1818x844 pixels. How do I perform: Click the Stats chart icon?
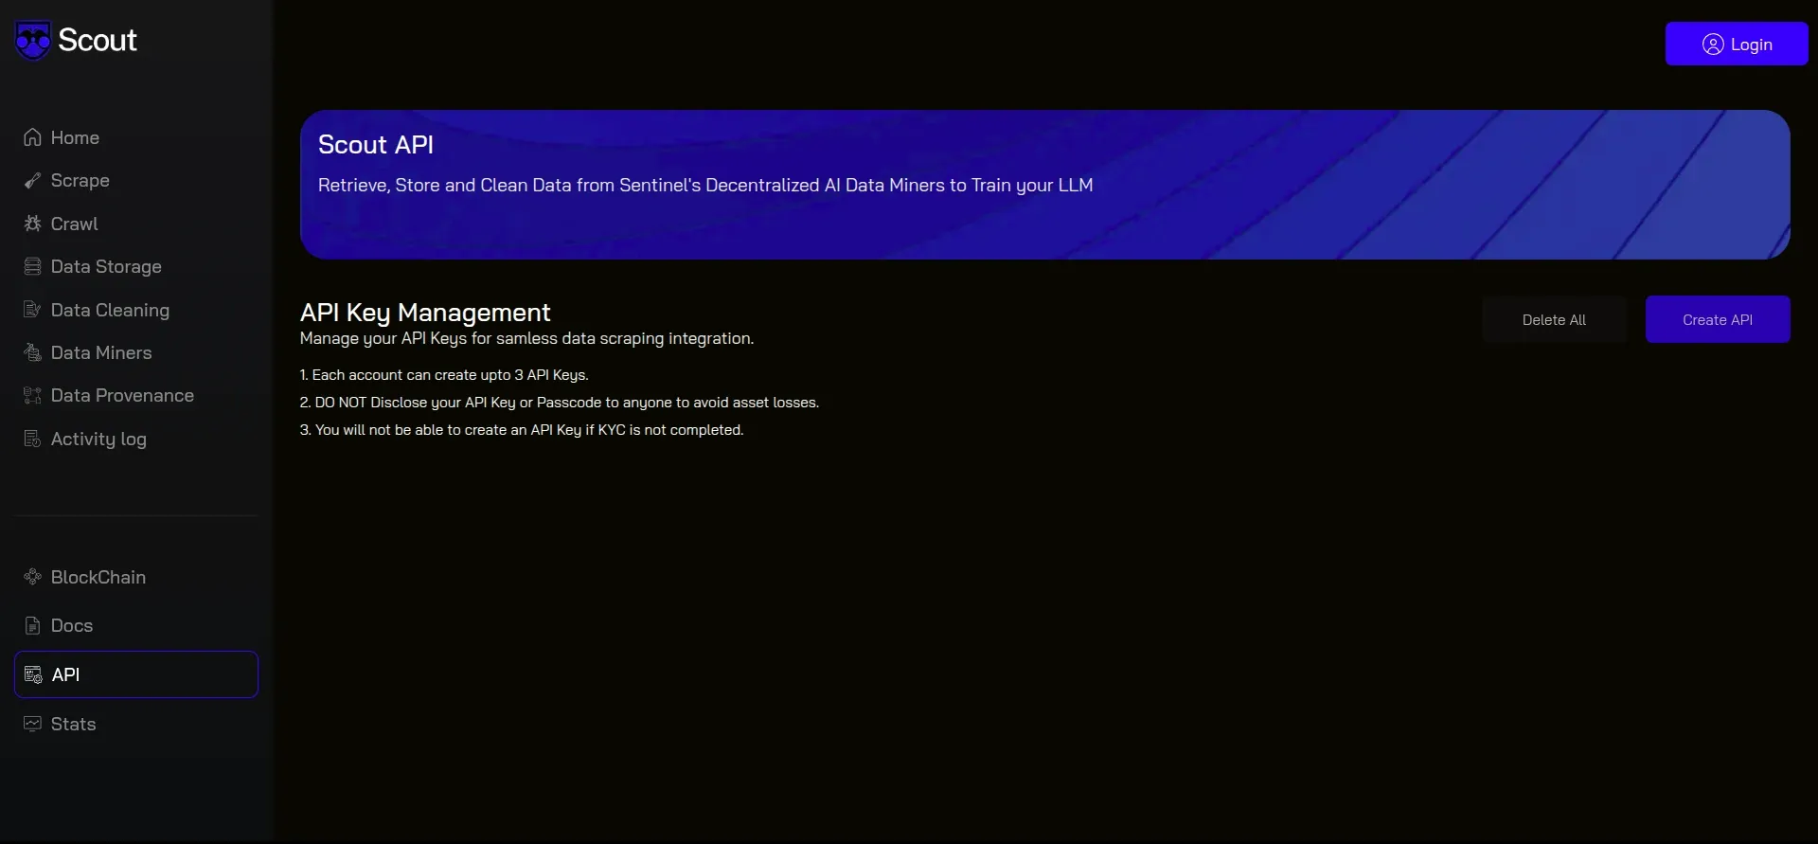[32, 724]
